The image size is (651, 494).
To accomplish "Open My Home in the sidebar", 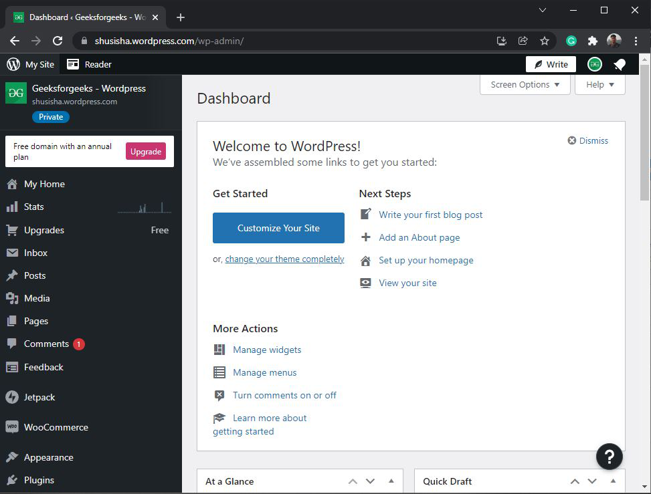I will pyautogui.click(x=91, y=184).
